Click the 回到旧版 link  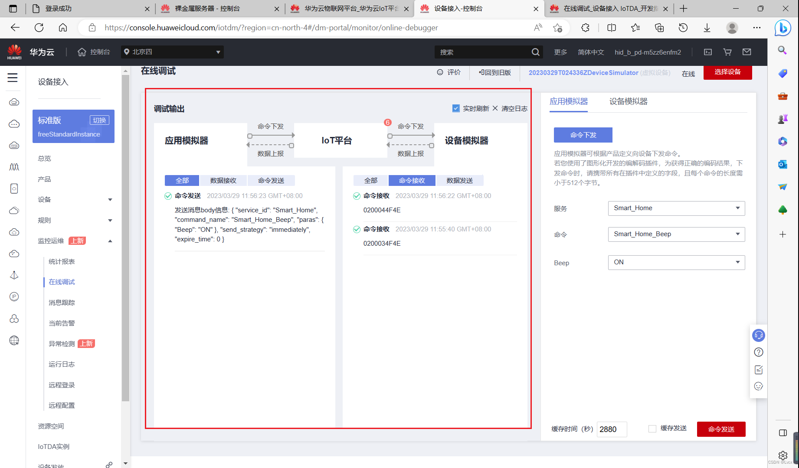coord(495,72)
